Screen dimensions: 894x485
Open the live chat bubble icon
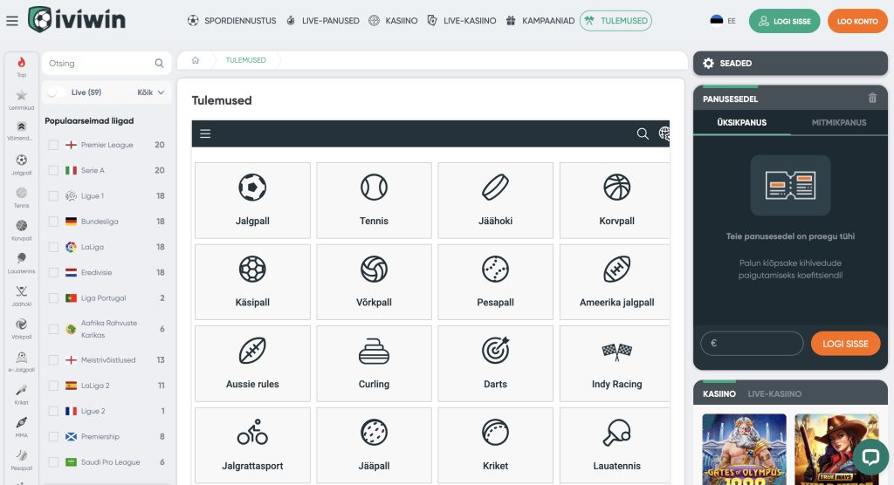tap(870, 457)
